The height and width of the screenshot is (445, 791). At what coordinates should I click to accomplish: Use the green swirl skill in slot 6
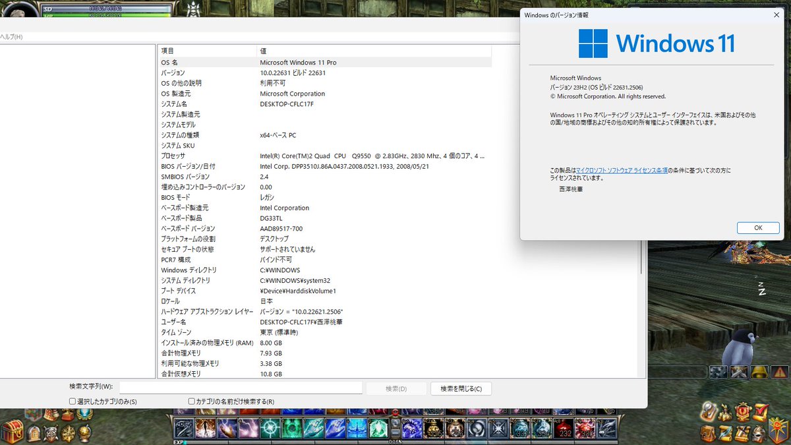[291, 427]
